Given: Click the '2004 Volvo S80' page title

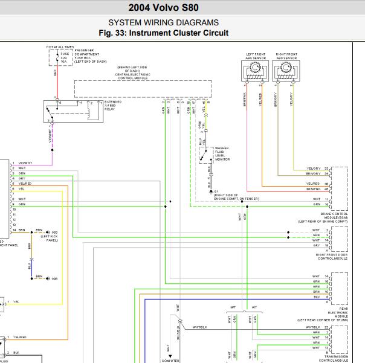Looking at the screenshot, I should (163, 8).
